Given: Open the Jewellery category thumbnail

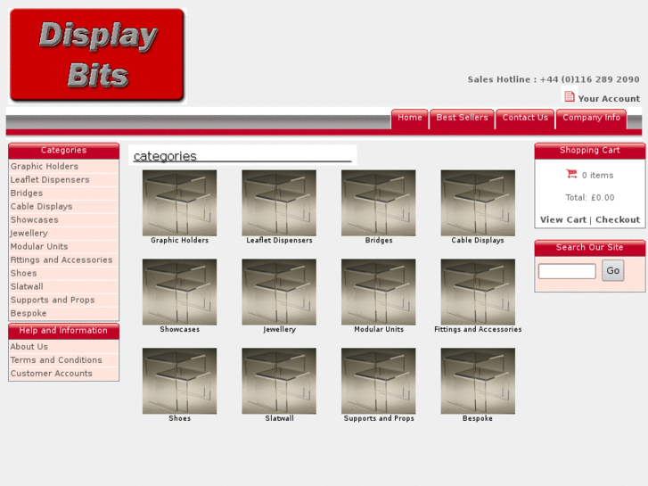Looking at the screenshot, I should click(279, 292).
